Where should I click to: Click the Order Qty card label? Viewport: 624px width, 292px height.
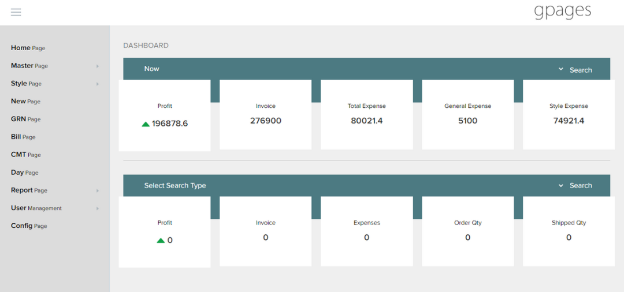[x=467, y=223]
